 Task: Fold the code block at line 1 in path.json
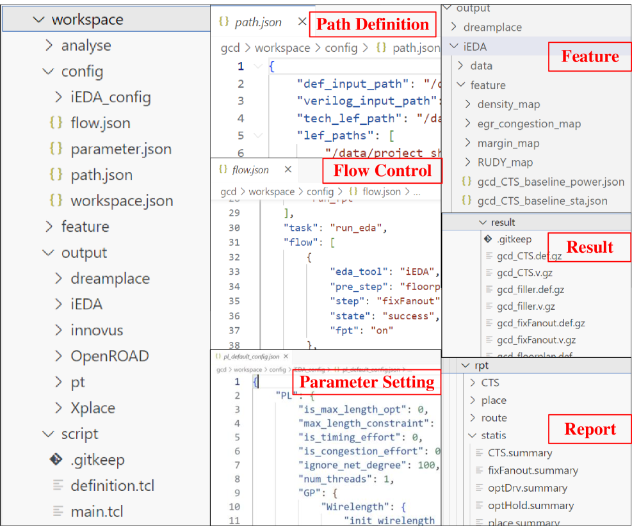click(257, 67)
